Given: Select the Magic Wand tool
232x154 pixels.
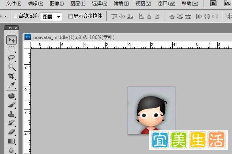Looking at the screenshot, I should [11, 67].
